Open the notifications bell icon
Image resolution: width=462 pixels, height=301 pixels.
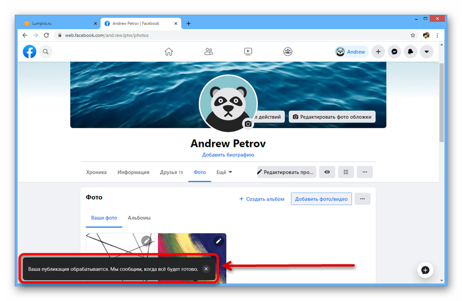[410, 52]
